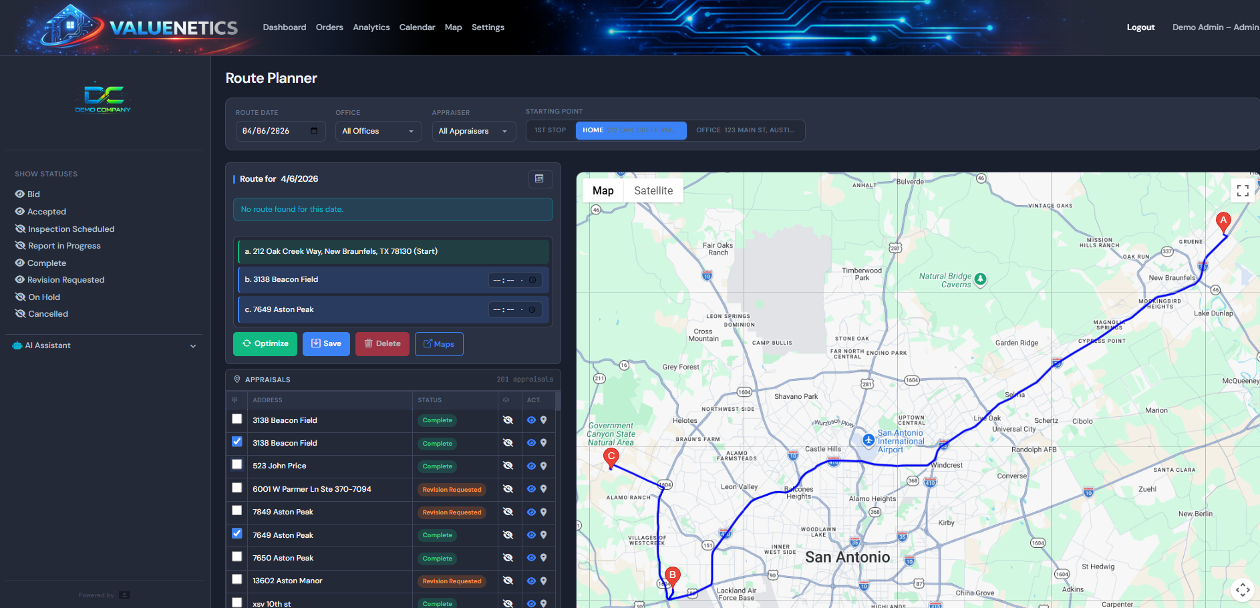Image resolution: width=1260 pixels, height=608 pixels.
Task: Click the Optimize route button
Action: click(x=265, y=343)
